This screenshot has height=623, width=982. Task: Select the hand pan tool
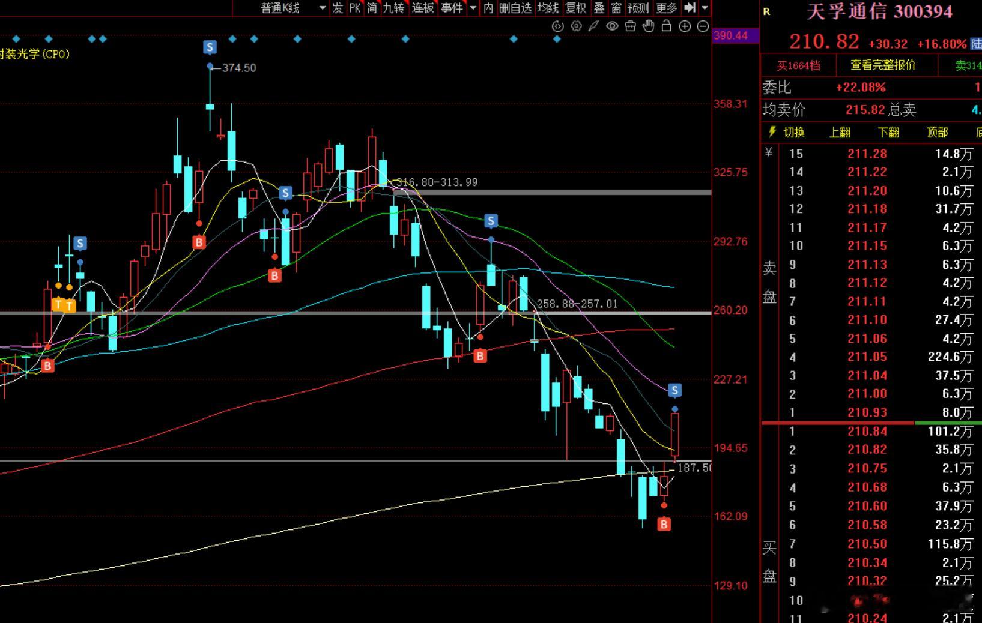point(648,26)
